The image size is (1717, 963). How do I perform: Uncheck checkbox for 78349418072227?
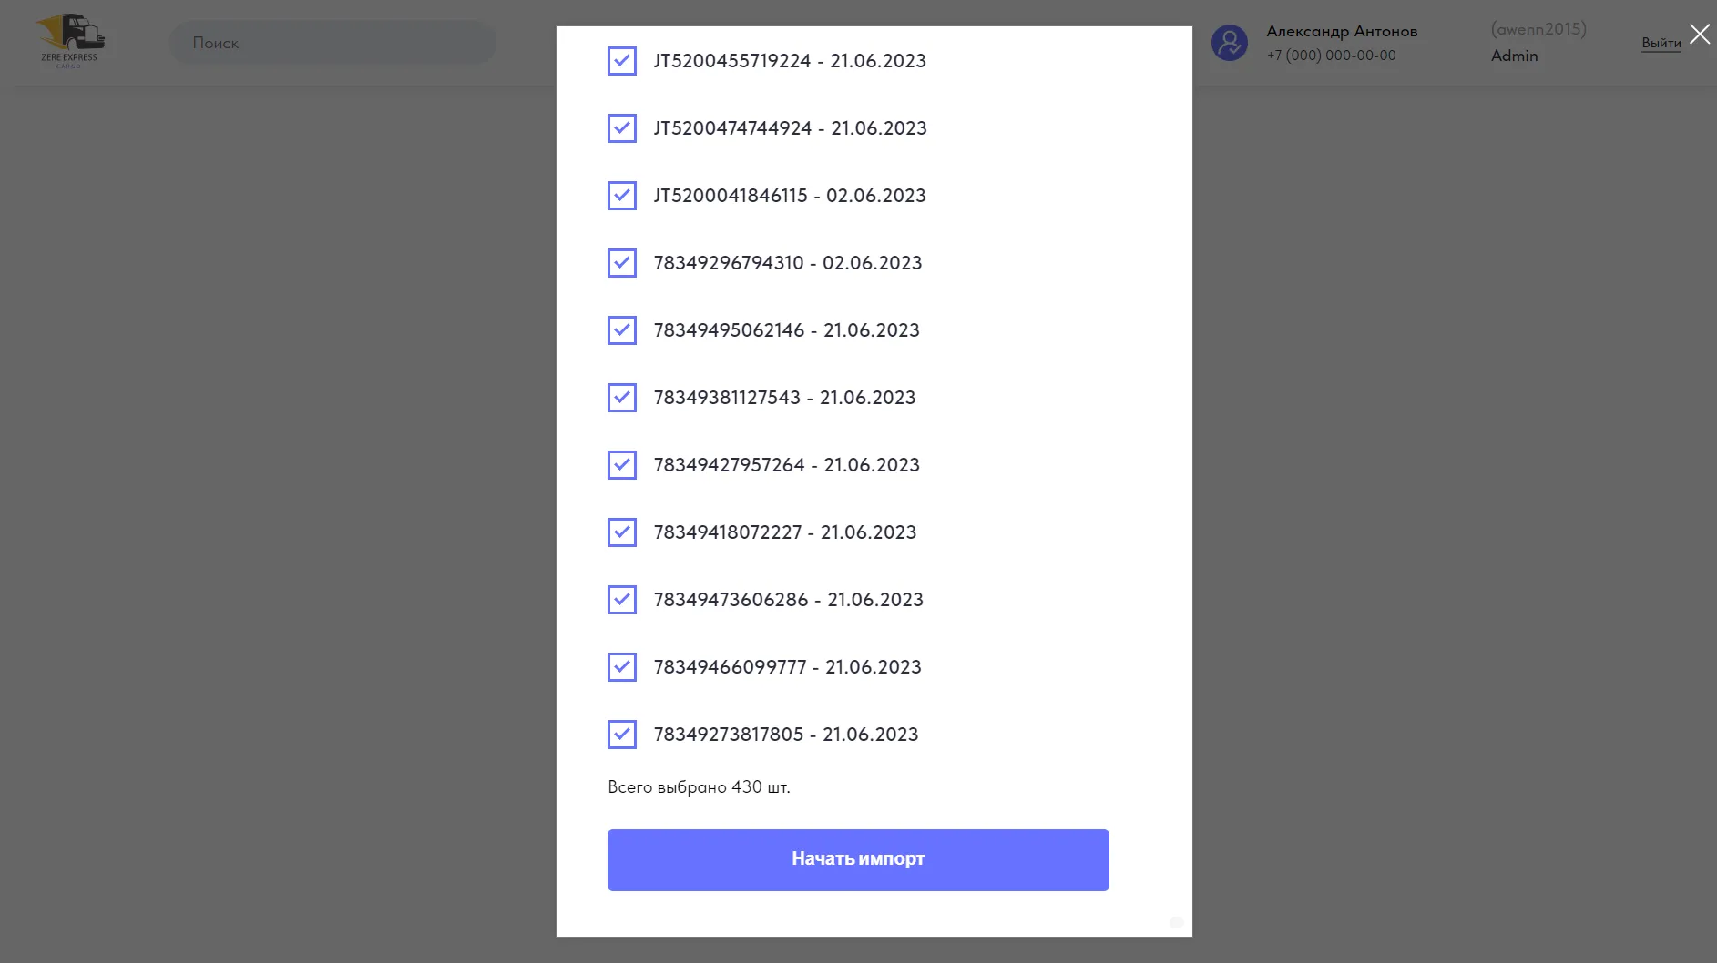tap(622, 532)
